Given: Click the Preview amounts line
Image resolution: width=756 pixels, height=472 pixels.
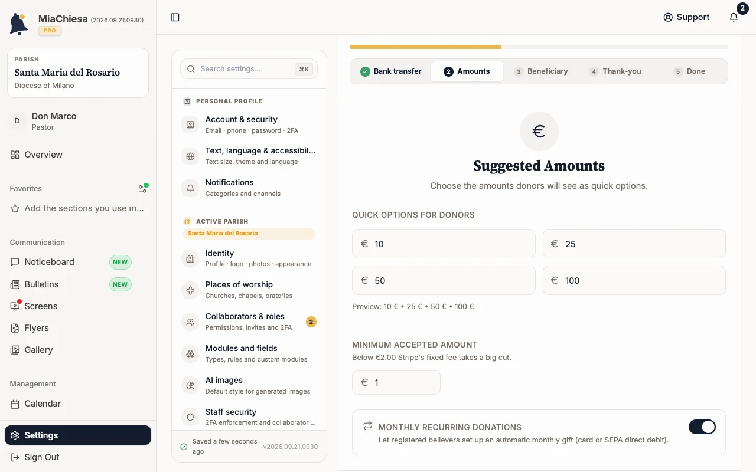Looking at the screenshot, I should coord(413,307).
